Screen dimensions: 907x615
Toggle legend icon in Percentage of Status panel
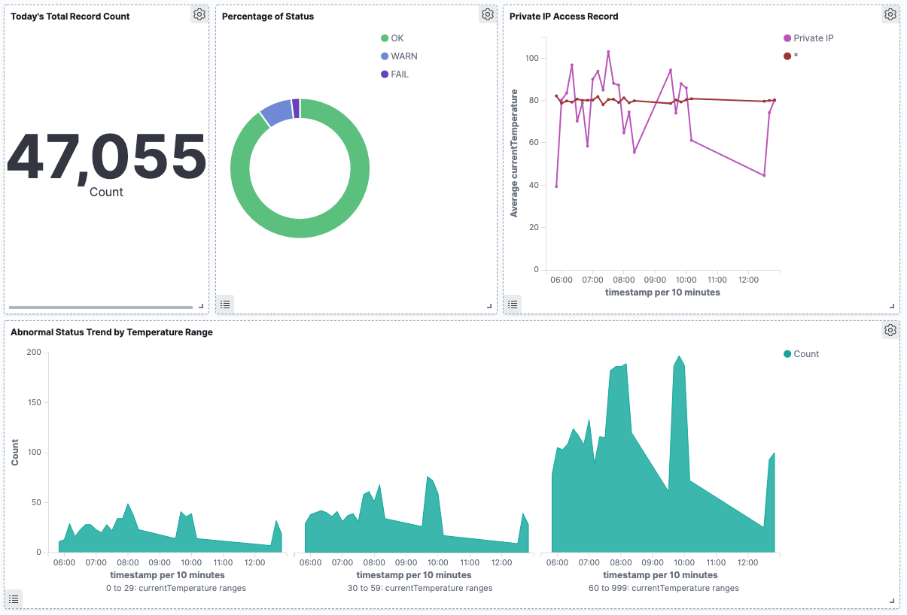pyautogui.click(x=225, y=304)
